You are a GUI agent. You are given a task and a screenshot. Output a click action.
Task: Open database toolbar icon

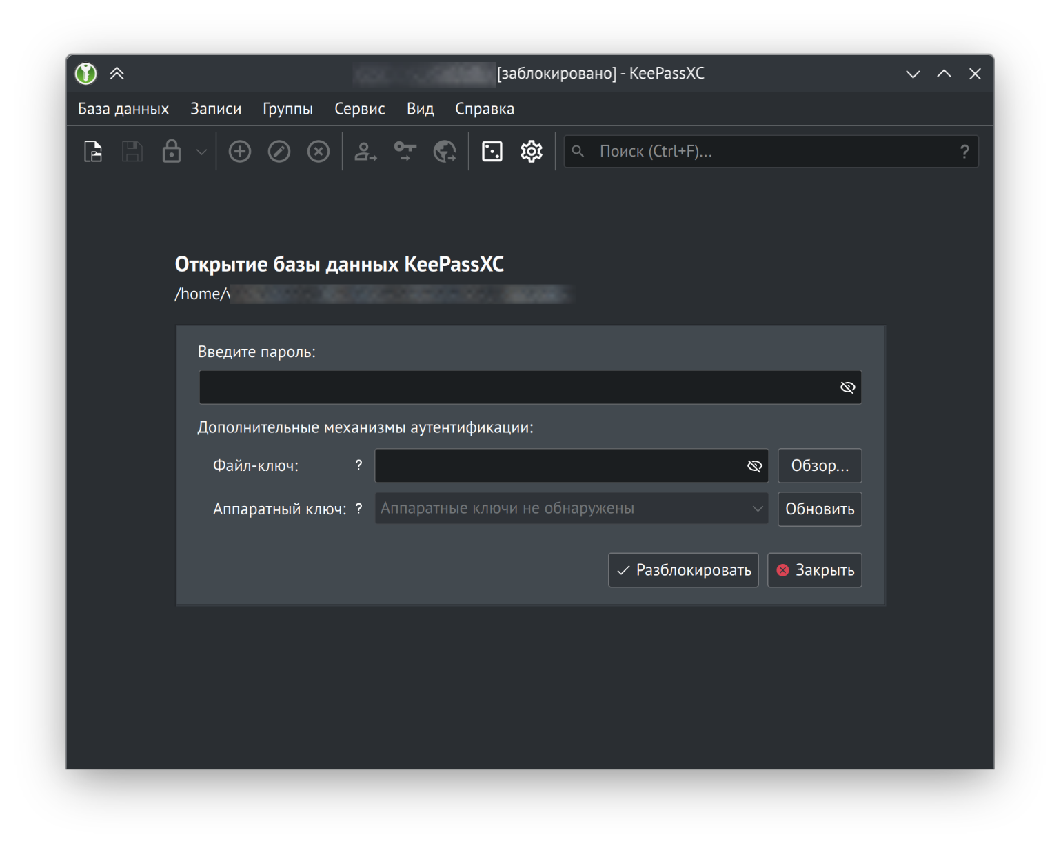[93, 151]
